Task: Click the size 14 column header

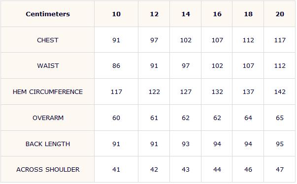Action: point(186,14)
